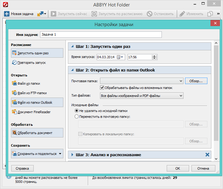Click the settings panel scrollbar thumb
This screenshot has height=189, width=223.
(x=216, y=93)
